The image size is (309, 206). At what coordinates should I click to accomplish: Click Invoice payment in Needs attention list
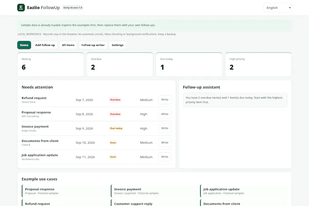tap(35, 126)
